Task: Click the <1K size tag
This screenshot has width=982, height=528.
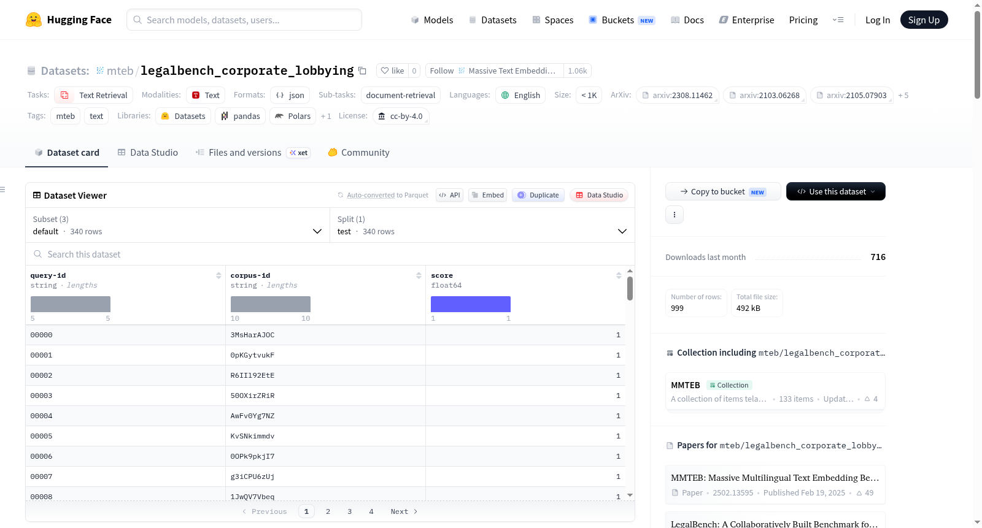Action: (x=589, y=95)
